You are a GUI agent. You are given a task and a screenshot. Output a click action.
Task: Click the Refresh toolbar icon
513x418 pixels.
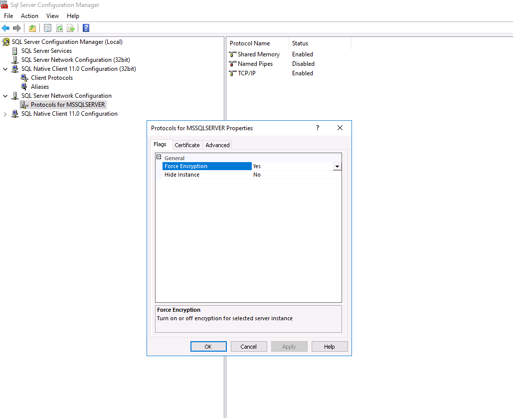[59, 28]
